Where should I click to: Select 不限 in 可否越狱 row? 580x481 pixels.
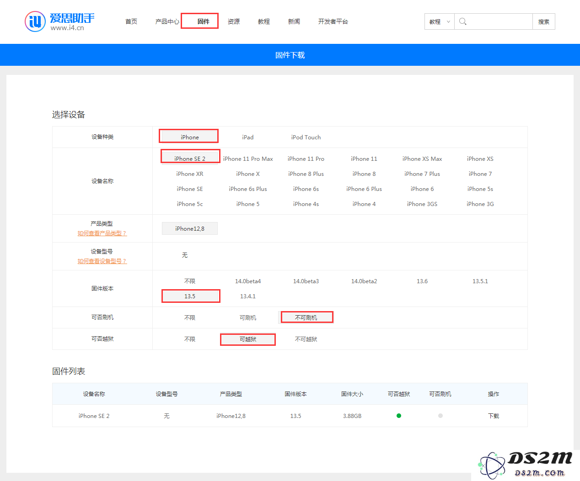coord(190,339)
